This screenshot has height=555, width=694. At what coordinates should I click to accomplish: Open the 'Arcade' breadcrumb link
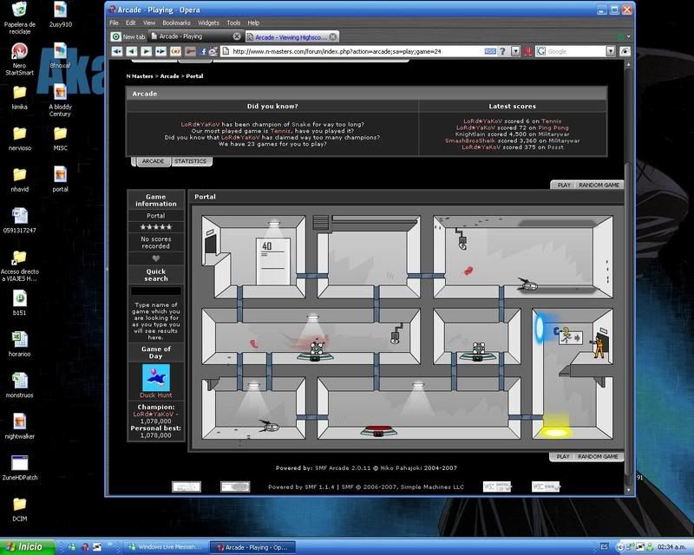(x=169, y=76)
